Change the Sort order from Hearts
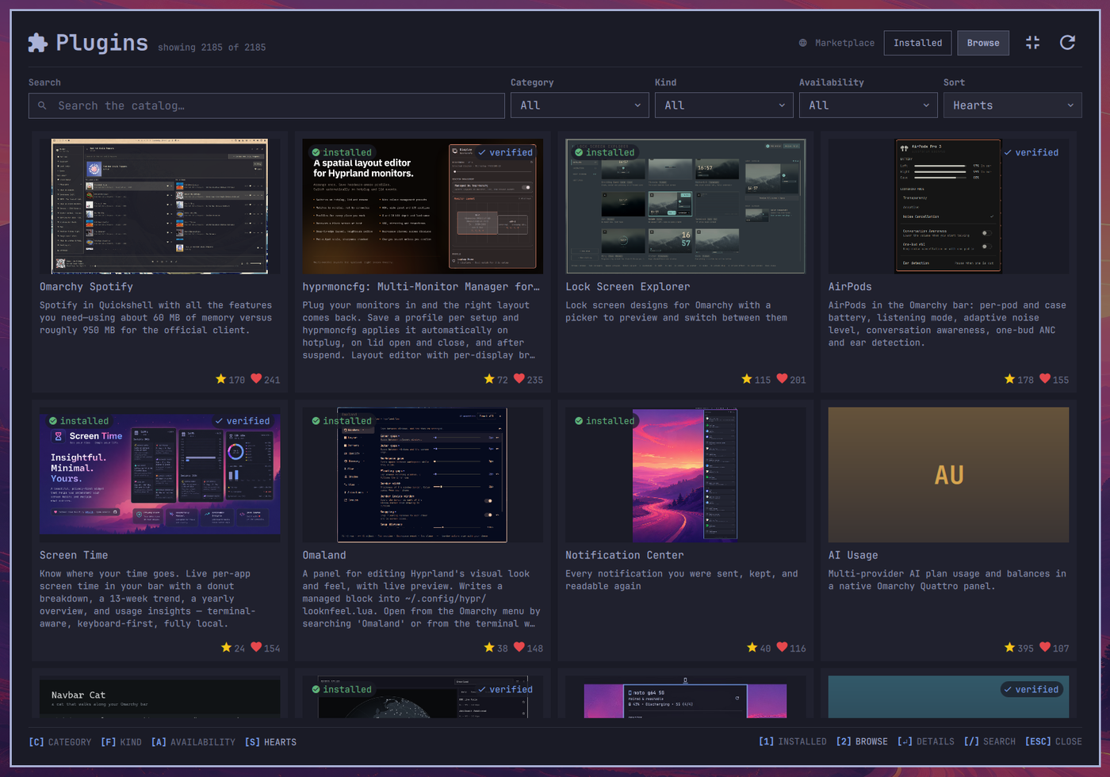Screen dimensions: 1110x777 point(1012,105)
